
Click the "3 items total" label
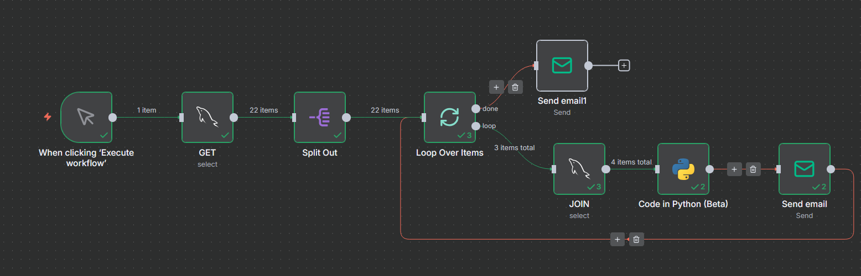[515, 148]
